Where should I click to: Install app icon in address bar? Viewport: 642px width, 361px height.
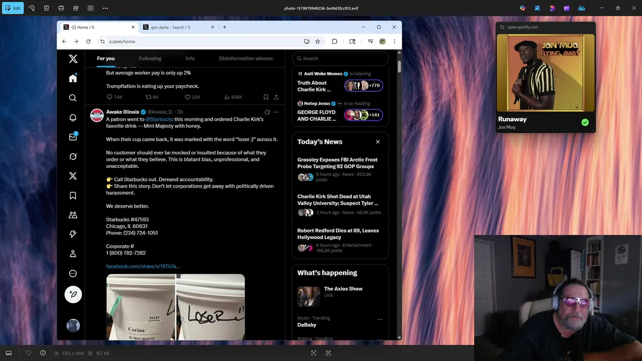click(306, 42)
